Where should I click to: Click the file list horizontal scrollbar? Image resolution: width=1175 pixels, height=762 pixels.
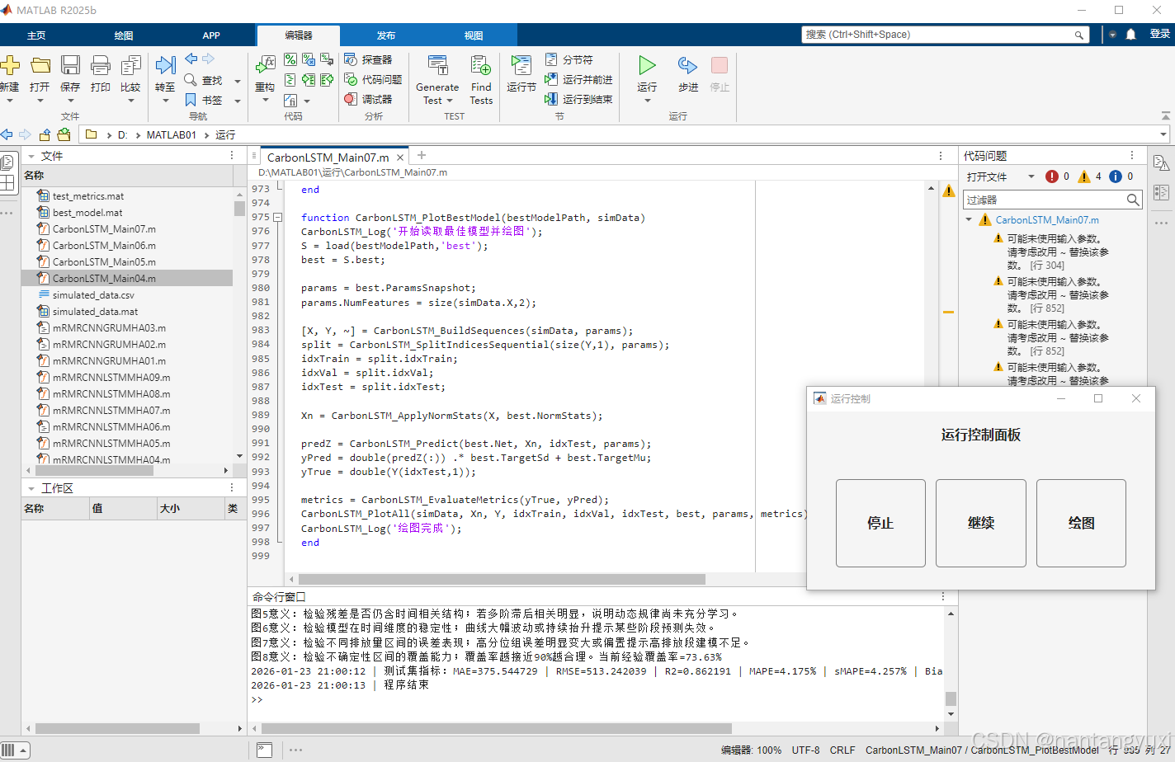coord(94,471)
